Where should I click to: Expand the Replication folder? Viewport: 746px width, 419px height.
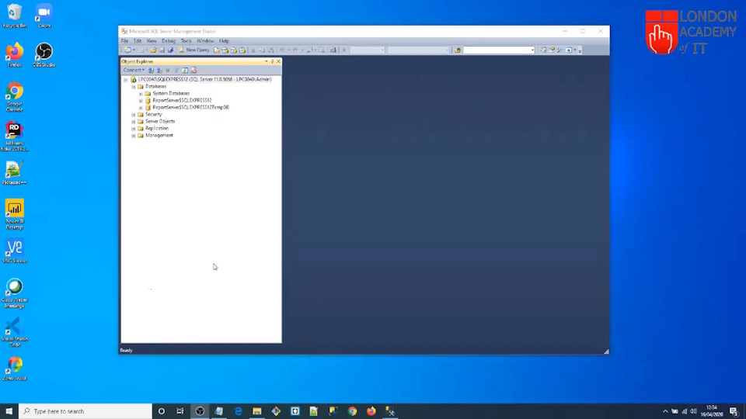[133, 129]
